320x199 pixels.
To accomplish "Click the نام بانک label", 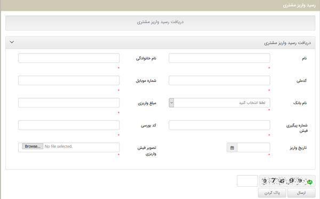I will point(300,103).
